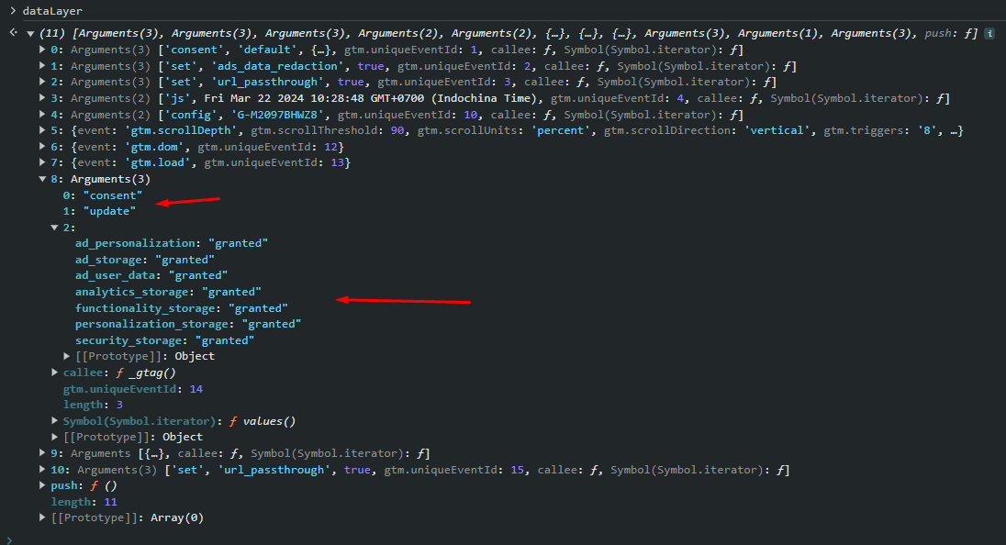1006x545 pixels.
Task: Expand the dataLayer input command chevron
Action: click(x=13, y=11)
